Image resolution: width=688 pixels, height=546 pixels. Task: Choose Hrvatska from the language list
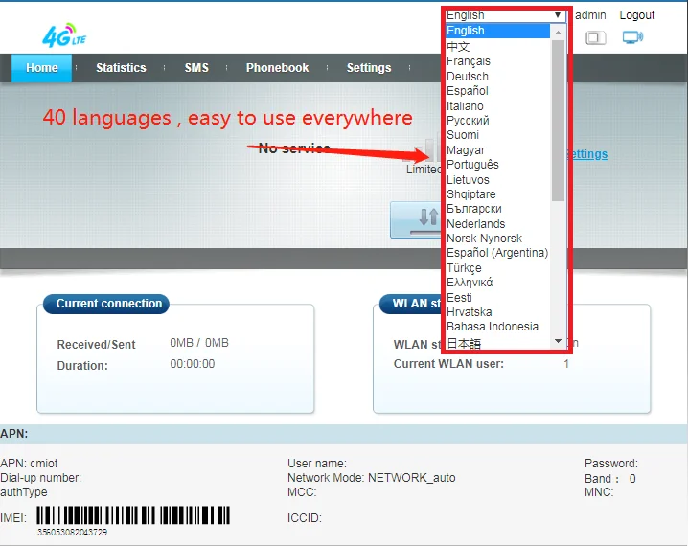point(497,312)
